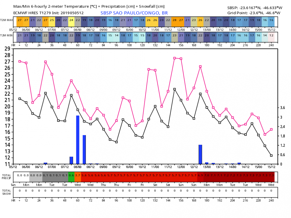Click the pink 12 cell in T2M MIN row
Screen dimensions: 291x218
[x=271, y=35]
